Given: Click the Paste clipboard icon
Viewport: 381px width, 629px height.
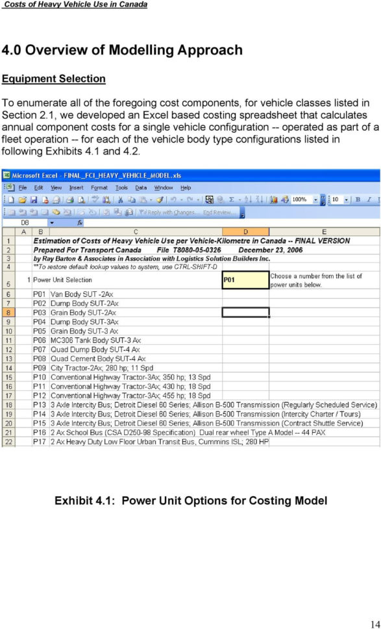Looking at the screenshot, I should pyautogui.click(x=143, y=199).
